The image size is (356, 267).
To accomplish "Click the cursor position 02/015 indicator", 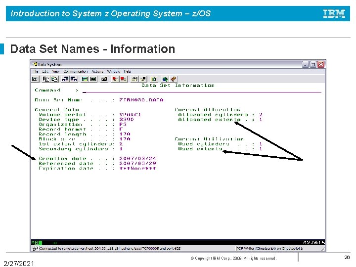I will pyautogui.click(x=314, y=243).
